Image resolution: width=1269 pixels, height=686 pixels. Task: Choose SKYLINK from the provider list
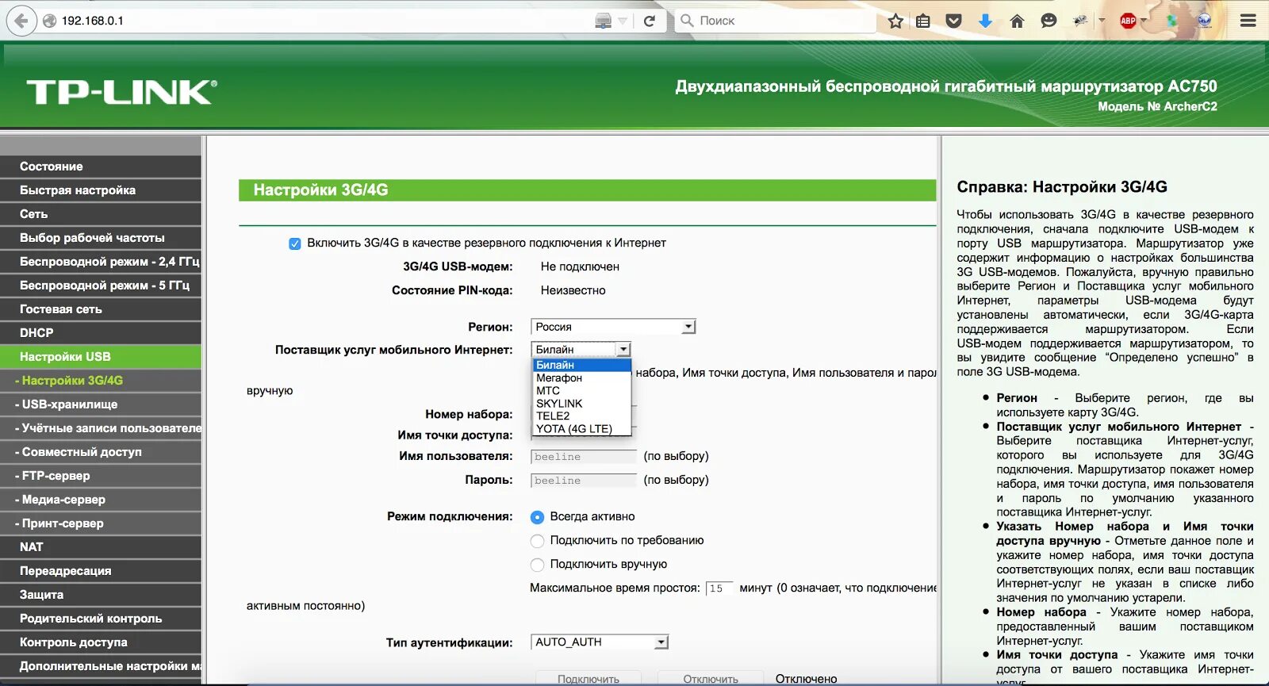point(582,403)
